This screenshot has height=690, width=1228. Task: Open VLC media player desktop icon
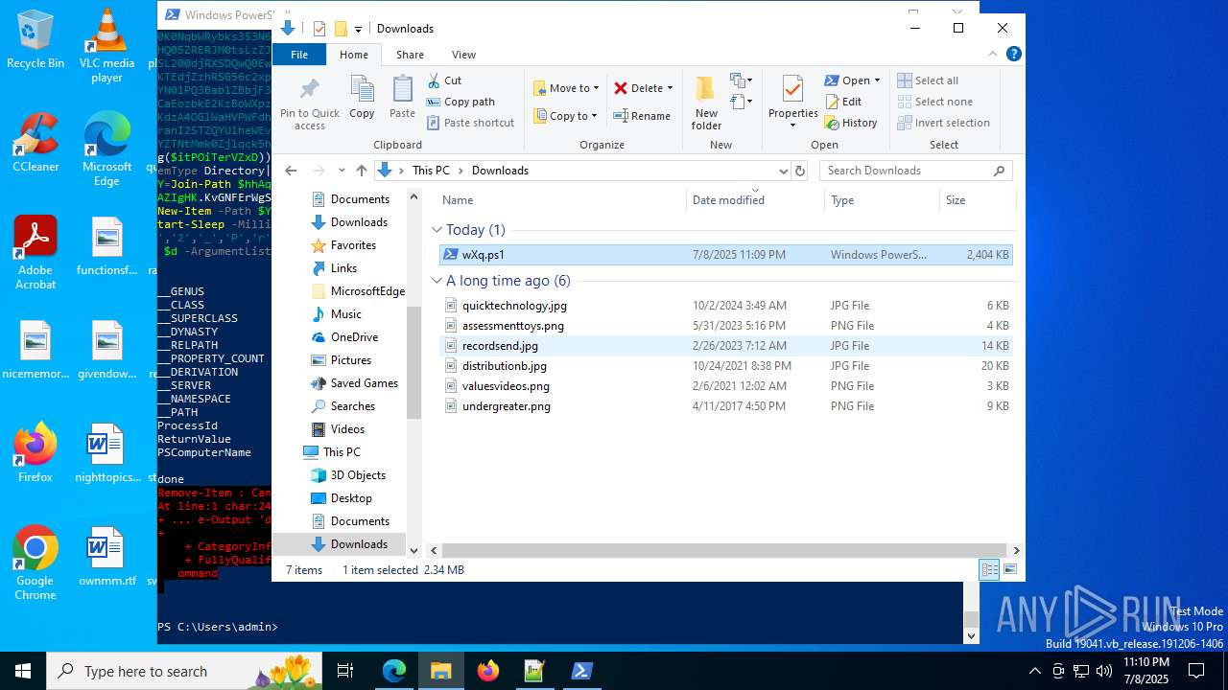106,45
